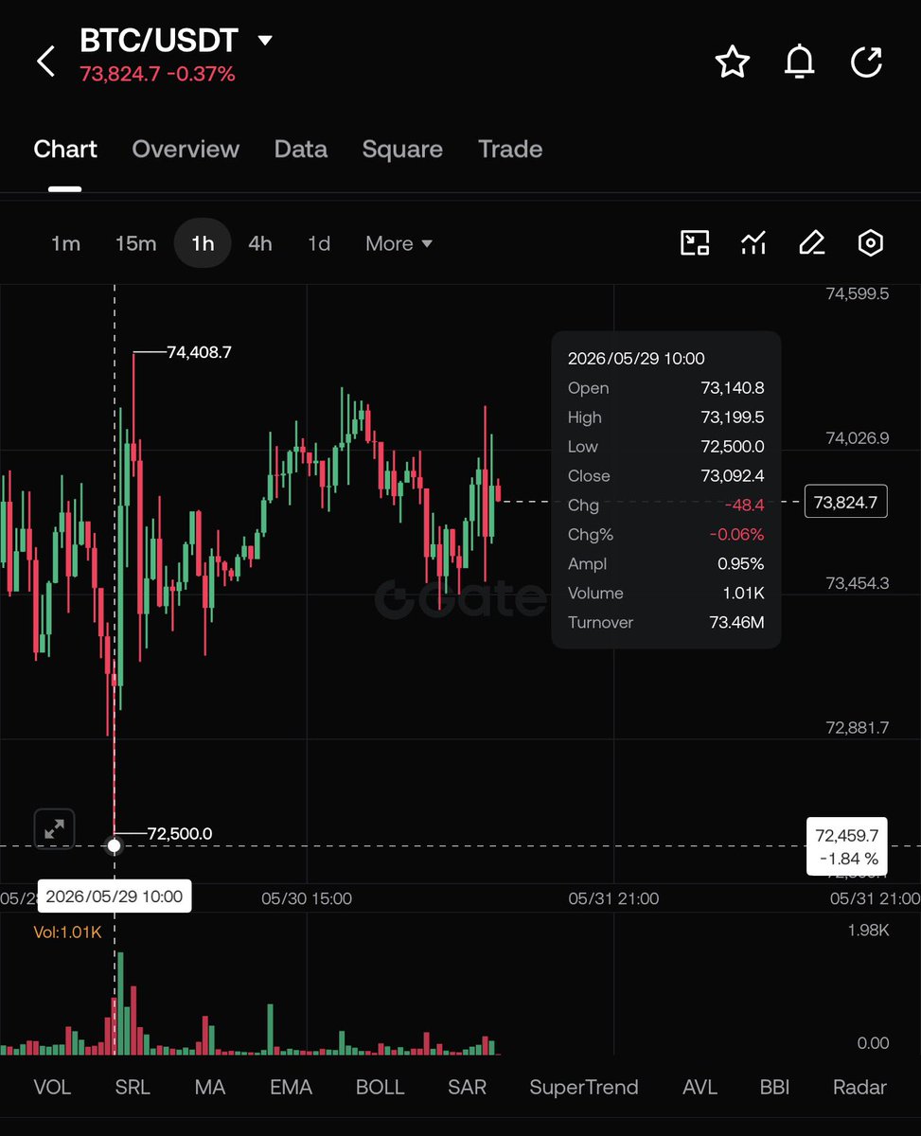Click the 74,026.9 price axis label
Image resolution: width=921 pixels, height=1136 pixels.
858,438
